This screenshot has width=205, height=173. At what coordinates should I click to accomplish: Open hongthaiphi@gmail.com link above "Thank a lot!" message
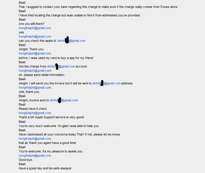click(35, 113)
